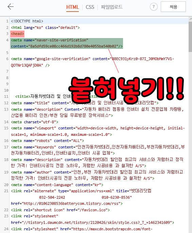Click the phone number 010-6230-8536
This screenshot has width=192, height=233.
(x=116, y=197)
